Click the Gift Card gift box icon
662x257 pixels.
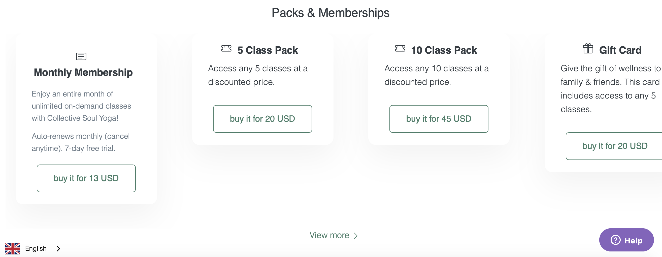coord(588,49)
